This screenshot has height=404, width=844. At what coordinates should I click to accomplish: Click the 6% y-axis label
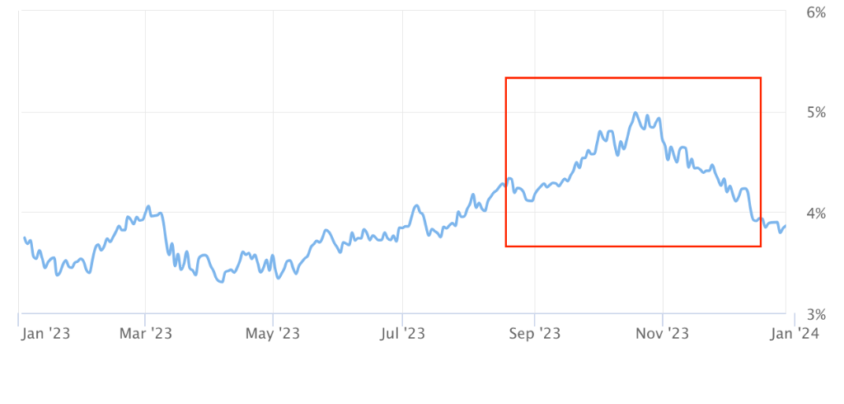tap(816, 13)
